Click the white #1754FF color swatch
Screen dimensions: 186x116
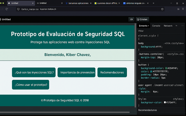click(165, 102)
